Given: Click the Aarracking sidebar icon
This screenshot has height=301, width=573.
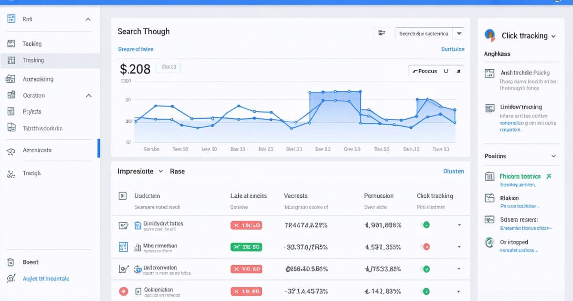Looking at the screenshot, I should click(x=11, y=78).
